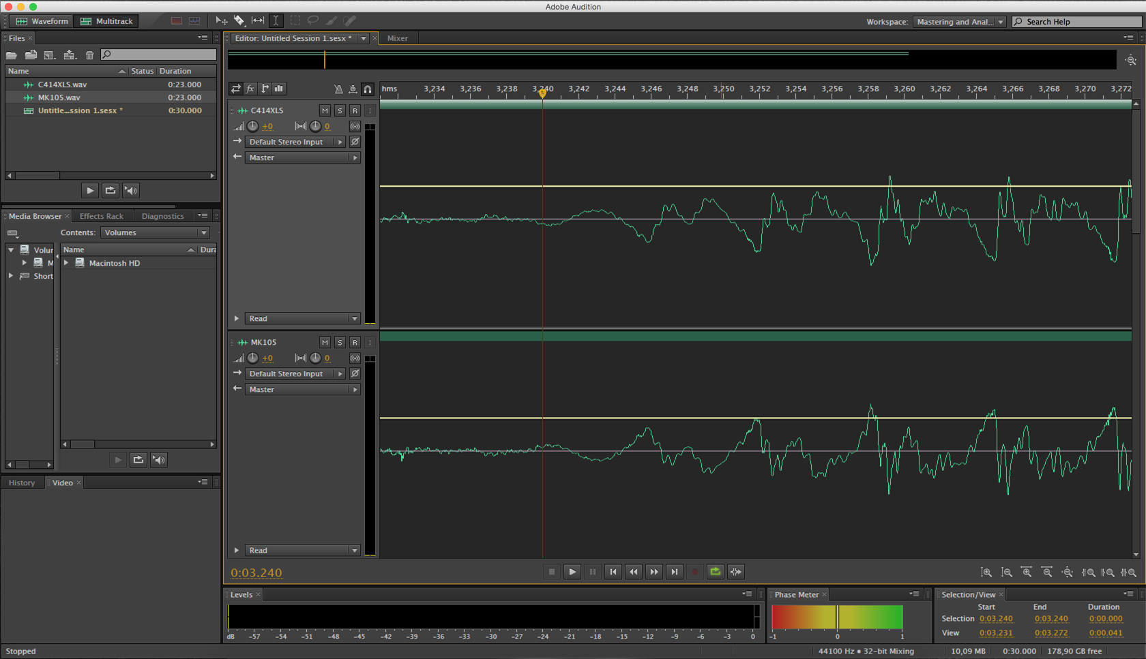
Task: Move playhead to previous marker
Action: click(613, 572)
